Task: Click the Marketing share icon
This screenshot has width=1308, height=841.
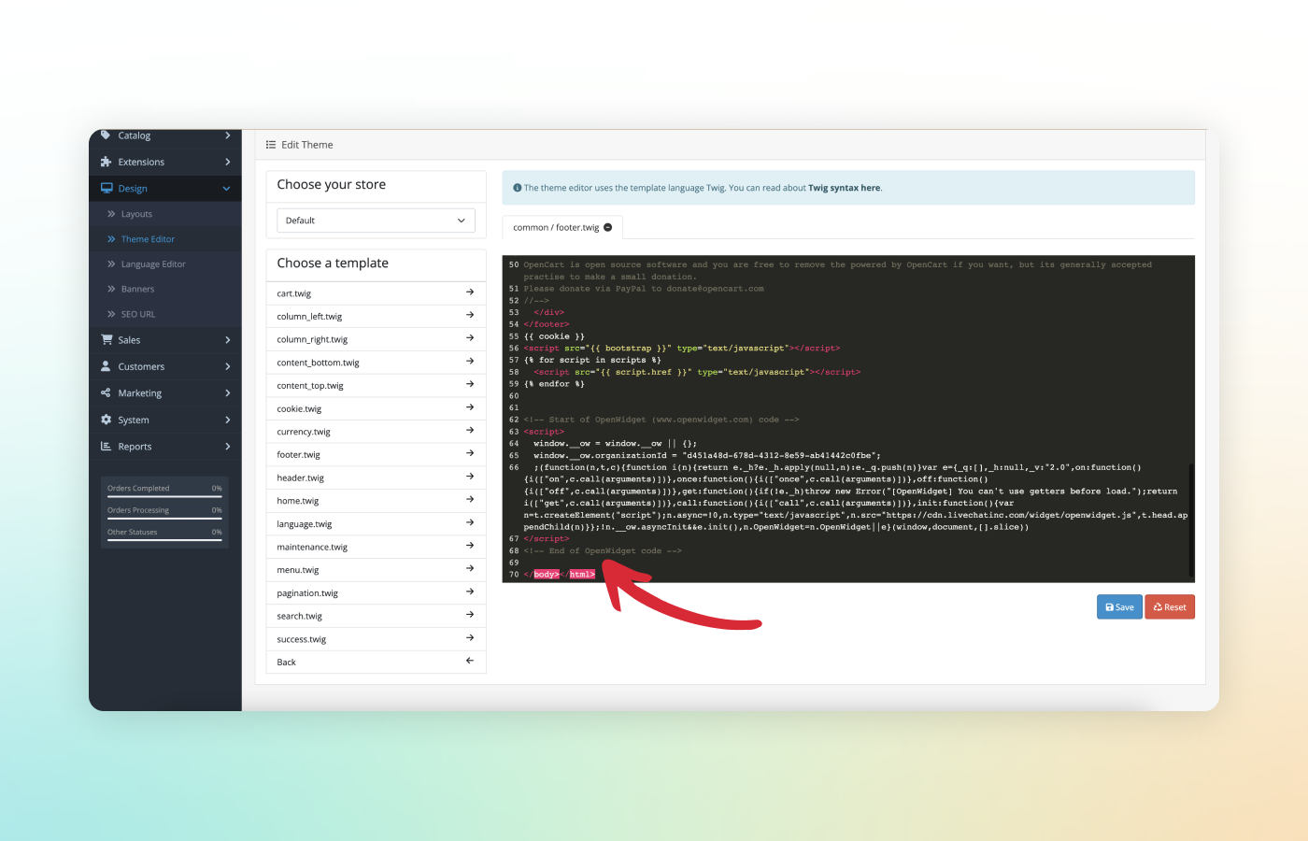Action: (x=106, y=393)
